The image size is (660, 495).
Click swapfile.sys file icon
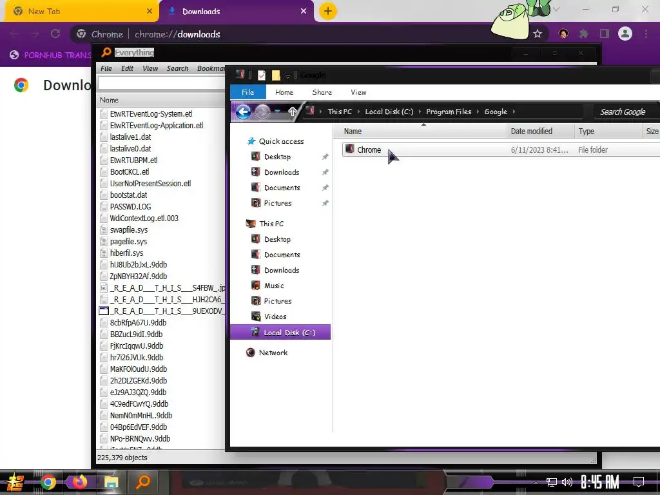click(104, 230)
